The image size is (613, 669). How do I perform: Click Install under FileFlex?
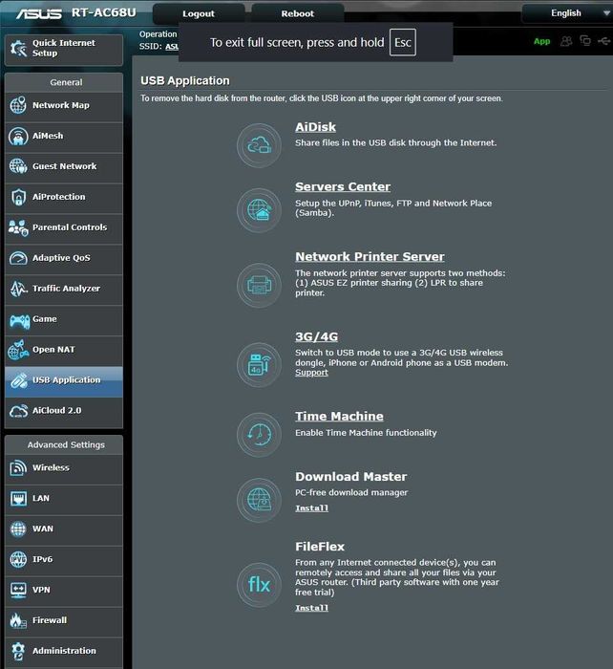(311, 608)
